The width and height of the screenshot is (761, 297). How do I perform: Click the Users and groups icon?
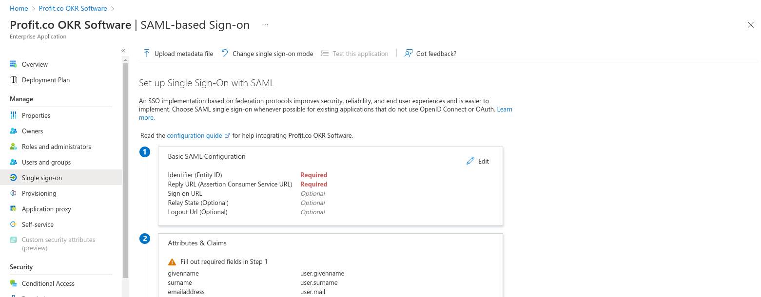click(14, 162)
